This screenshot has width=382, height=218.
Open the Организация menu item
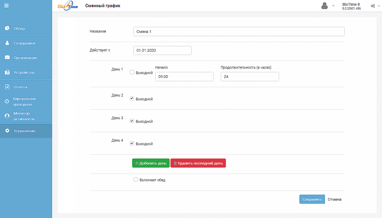tap(26, 58)
